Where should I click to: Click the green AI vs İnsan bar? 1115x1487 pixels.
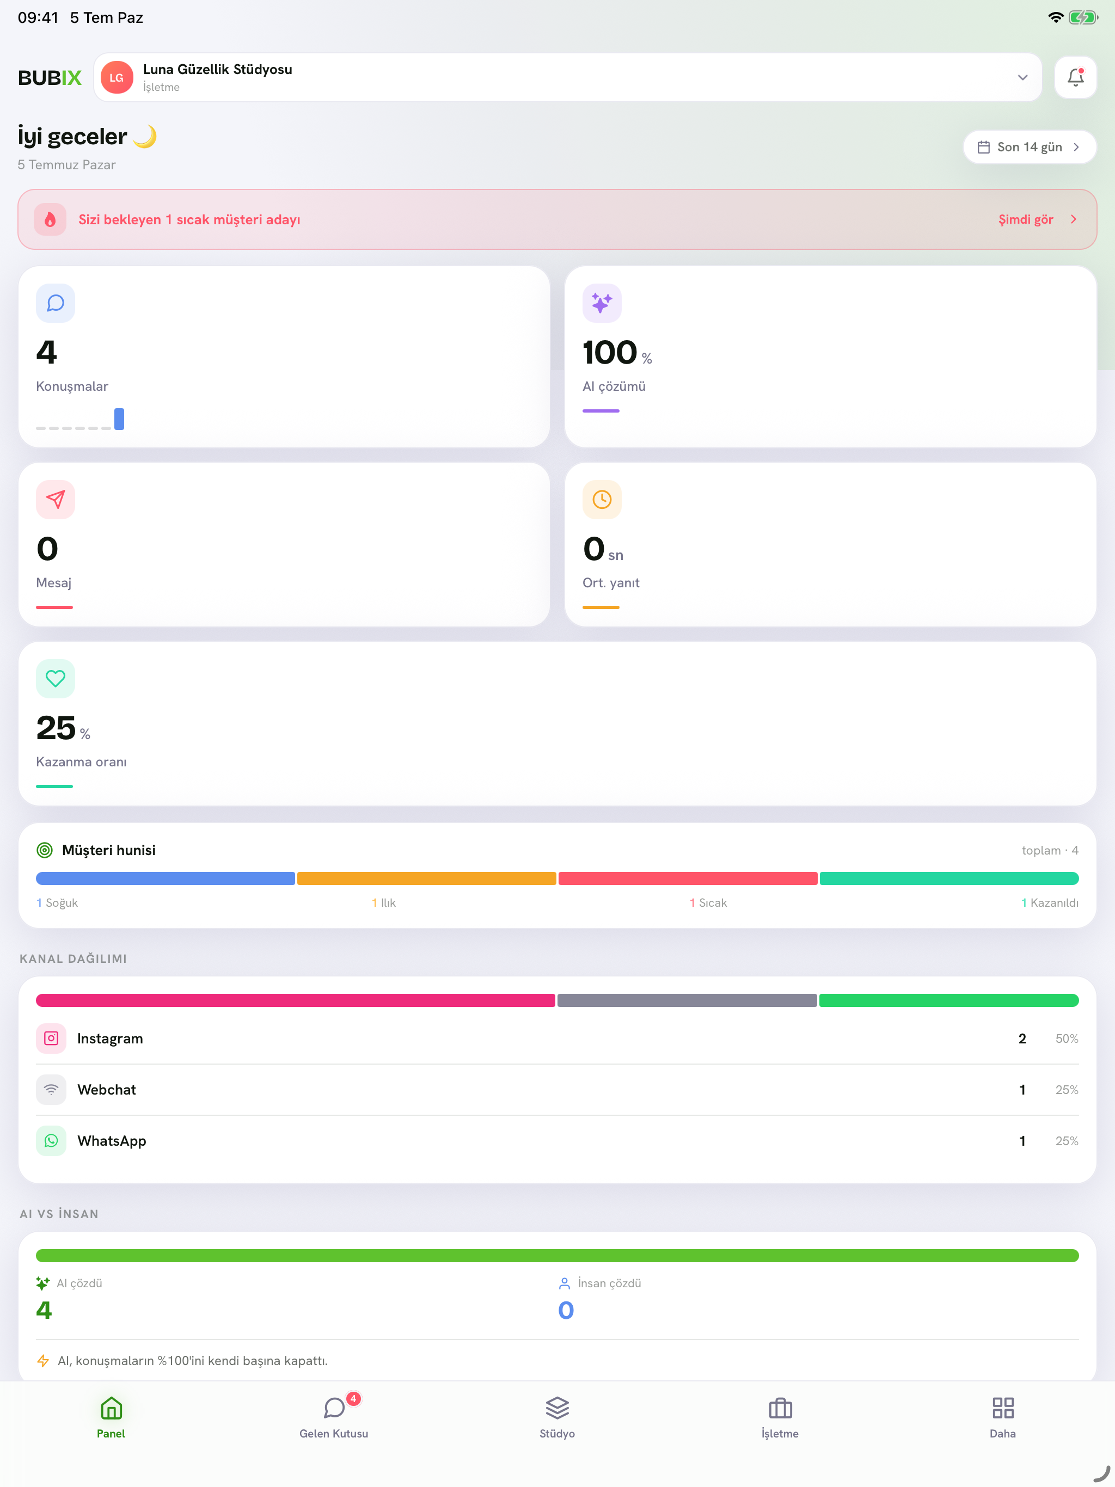pyautogui.click(x=557, y=1256)
